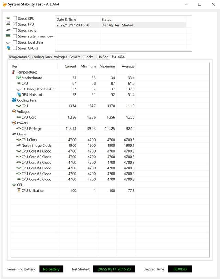This screenshot has width=220, height=279.
Task: Select the CPU Package power row label
Action: pyautogui.click(x=32, y=129)
